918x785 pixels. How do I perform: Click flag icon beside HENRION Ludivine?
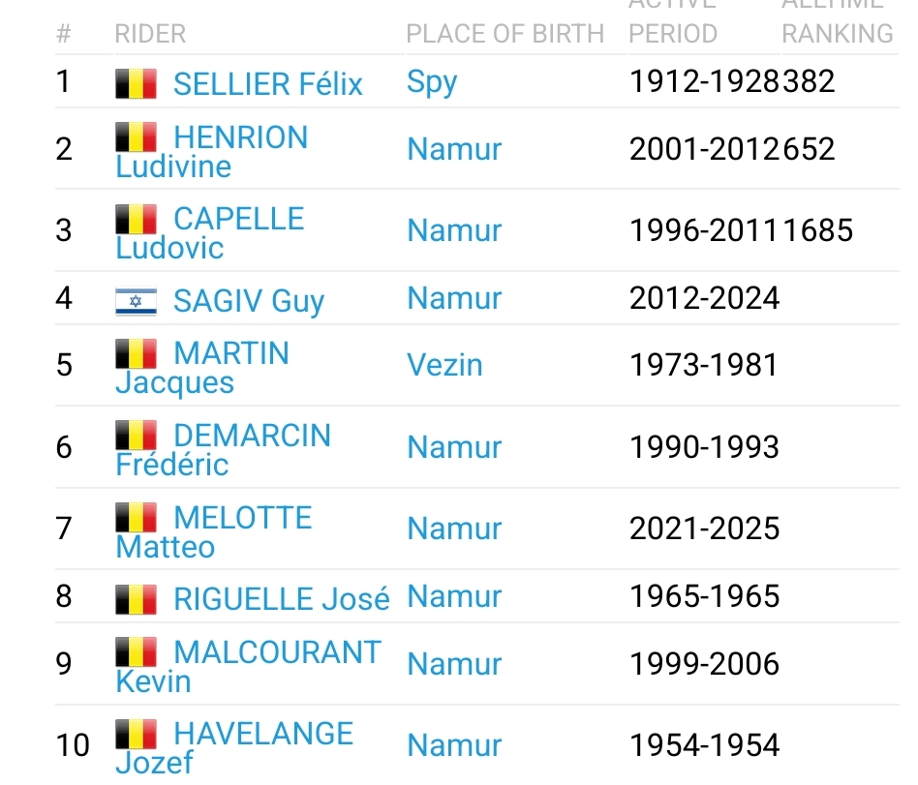(136, 137)
